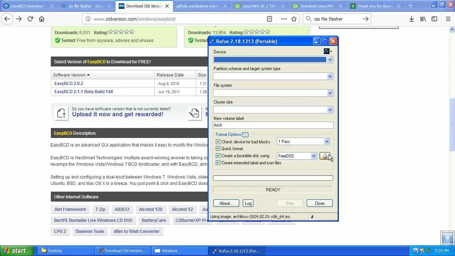Click the hash checksum button in Rufus status bar
Image resolution: width=455 pixels, height=256 pixels.
[x=312, y=217]
